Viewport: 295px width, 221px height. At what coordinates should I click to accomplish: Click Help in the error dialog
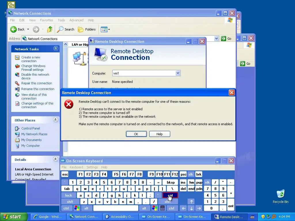160,134
